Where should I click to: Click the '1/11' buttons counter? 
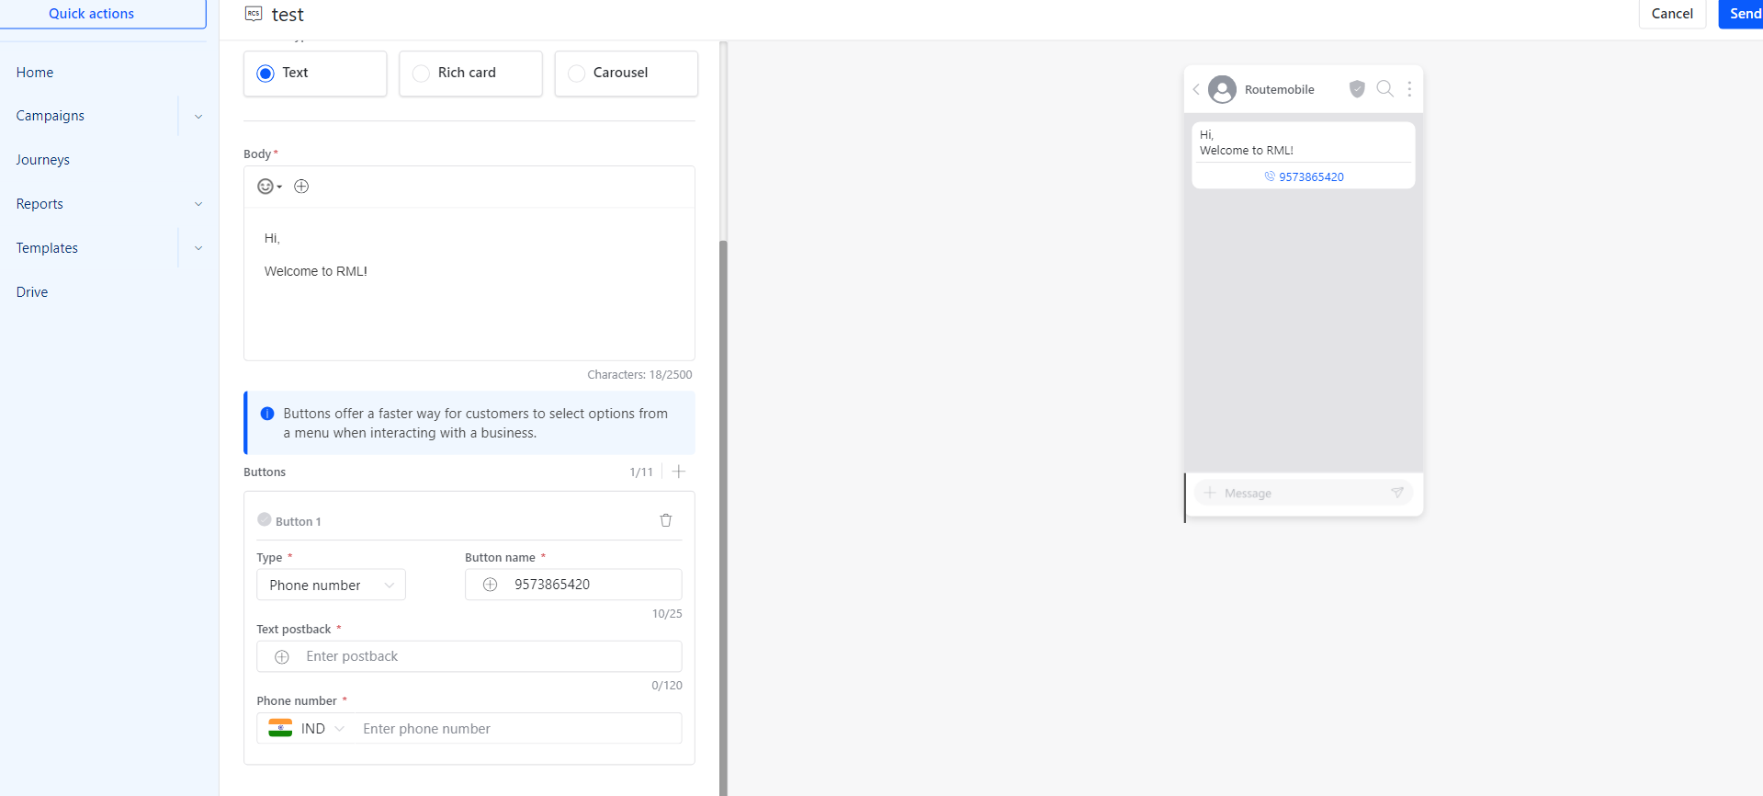tap(641, 472)
